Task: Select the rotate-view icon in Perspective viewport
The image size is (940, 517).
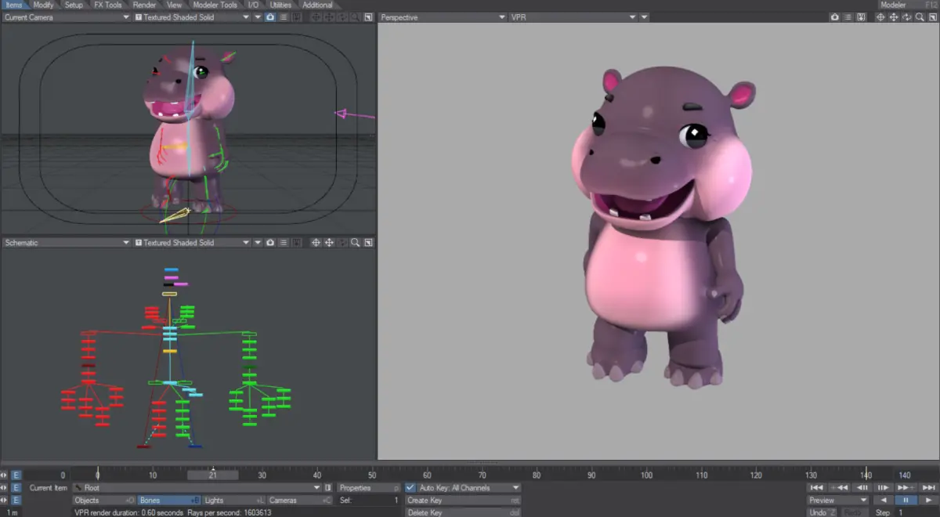Action: tap(907, 17)
